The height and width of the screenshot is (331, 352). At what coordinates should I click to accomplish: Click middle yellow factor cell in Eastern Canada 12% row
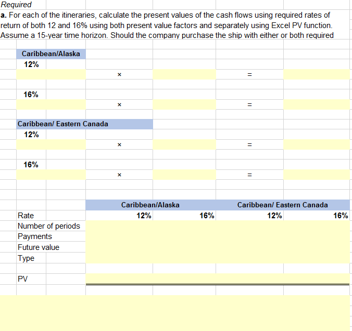coord(184,144)
